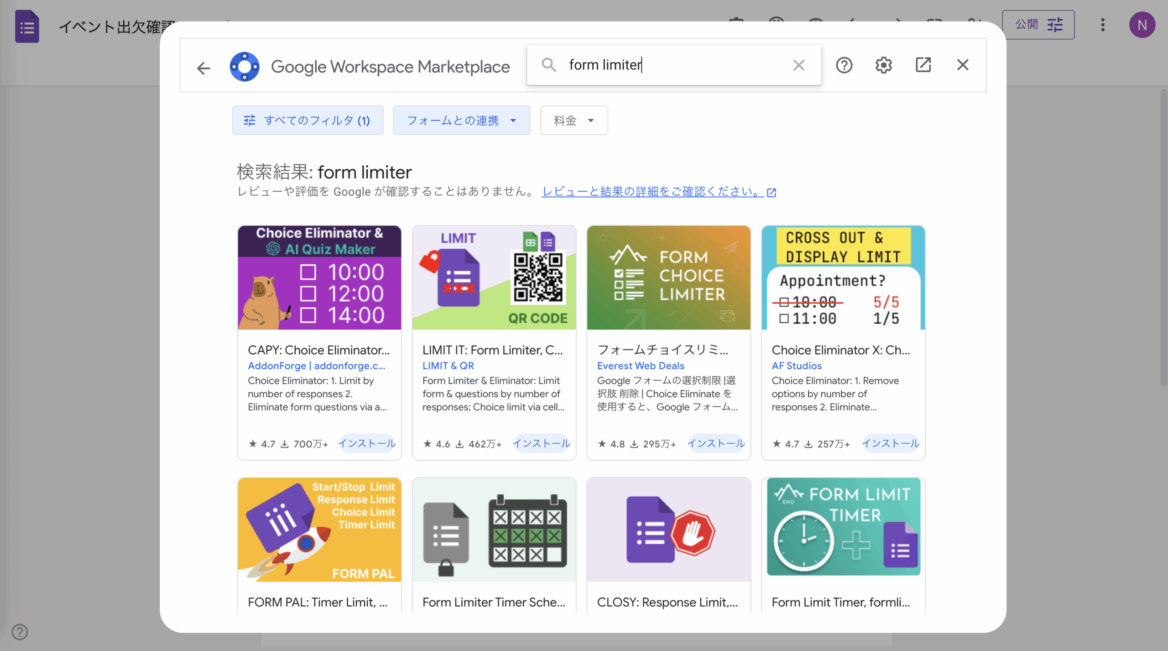This screenshot has height=651, width=1168.
Task: Close the Marketplace dialog
Action: 963,65
